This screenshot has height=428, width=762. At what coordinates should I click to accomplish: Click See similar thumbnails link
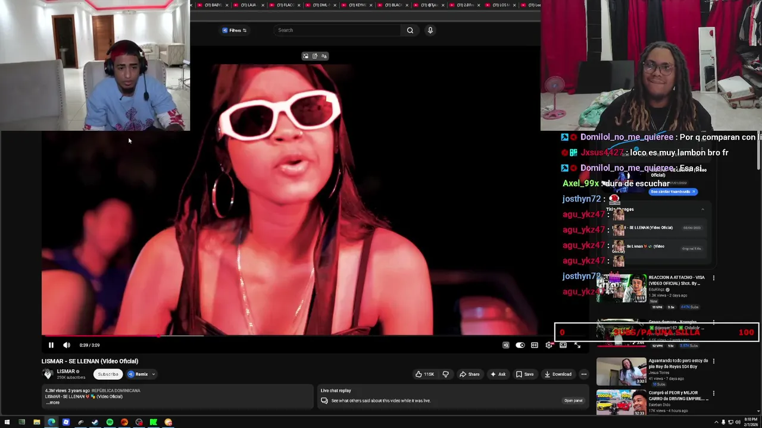coord(672,191)
